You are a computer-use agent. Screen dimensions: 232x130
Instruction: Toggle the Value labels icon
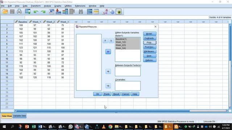click(105, 12)
